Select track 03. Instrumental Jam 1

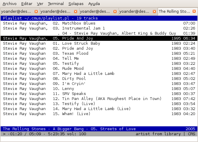[99, 28]
